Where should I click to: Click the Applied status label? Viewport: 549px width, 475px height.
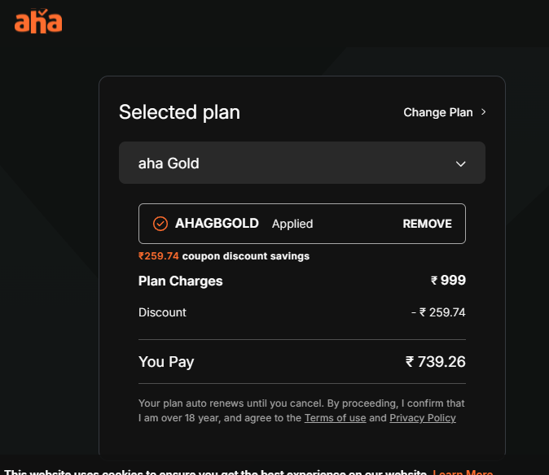[292, 224]
